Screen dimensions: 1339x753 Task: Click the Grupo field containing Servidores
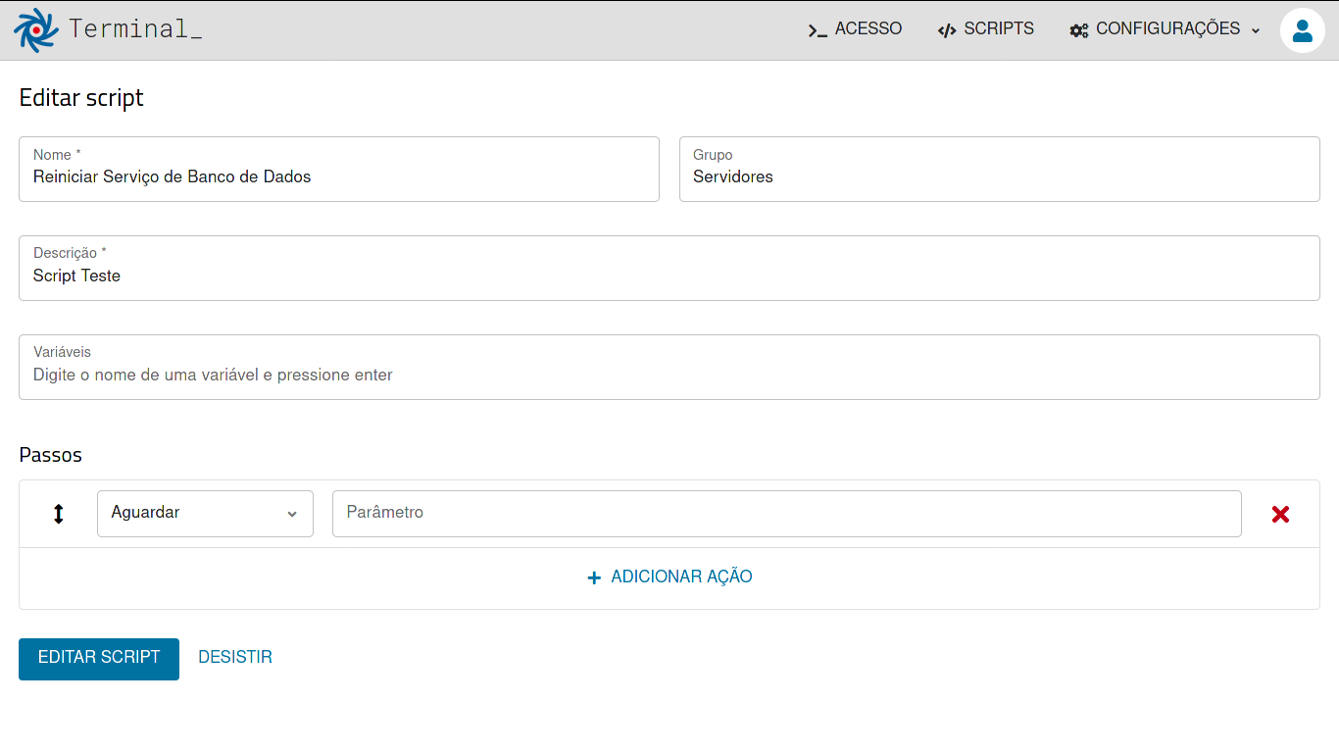pos(1000,169)
